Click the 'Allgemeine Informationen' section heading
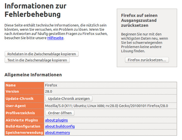This screenshot has height=140, width=182. click(33, 75)
